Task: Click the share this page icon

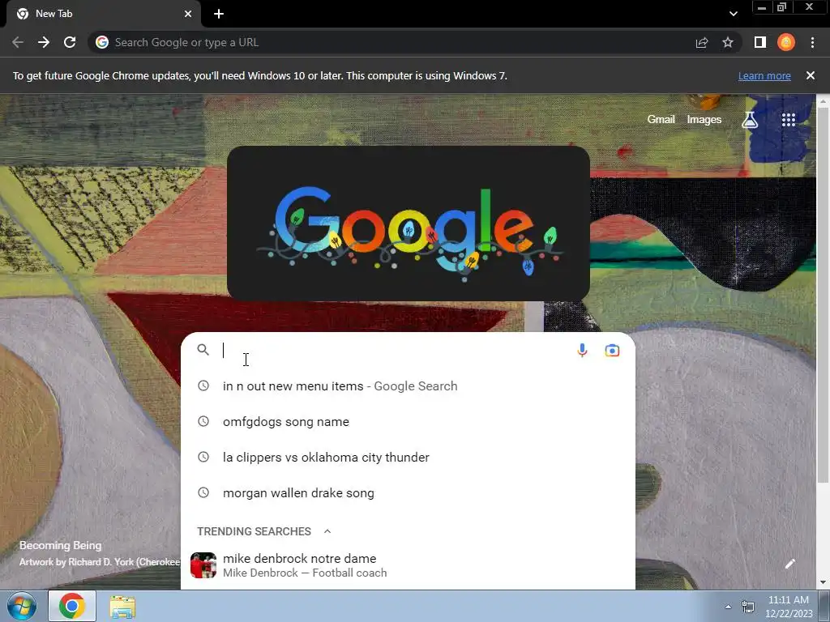Action: click(x=702, y=42)
